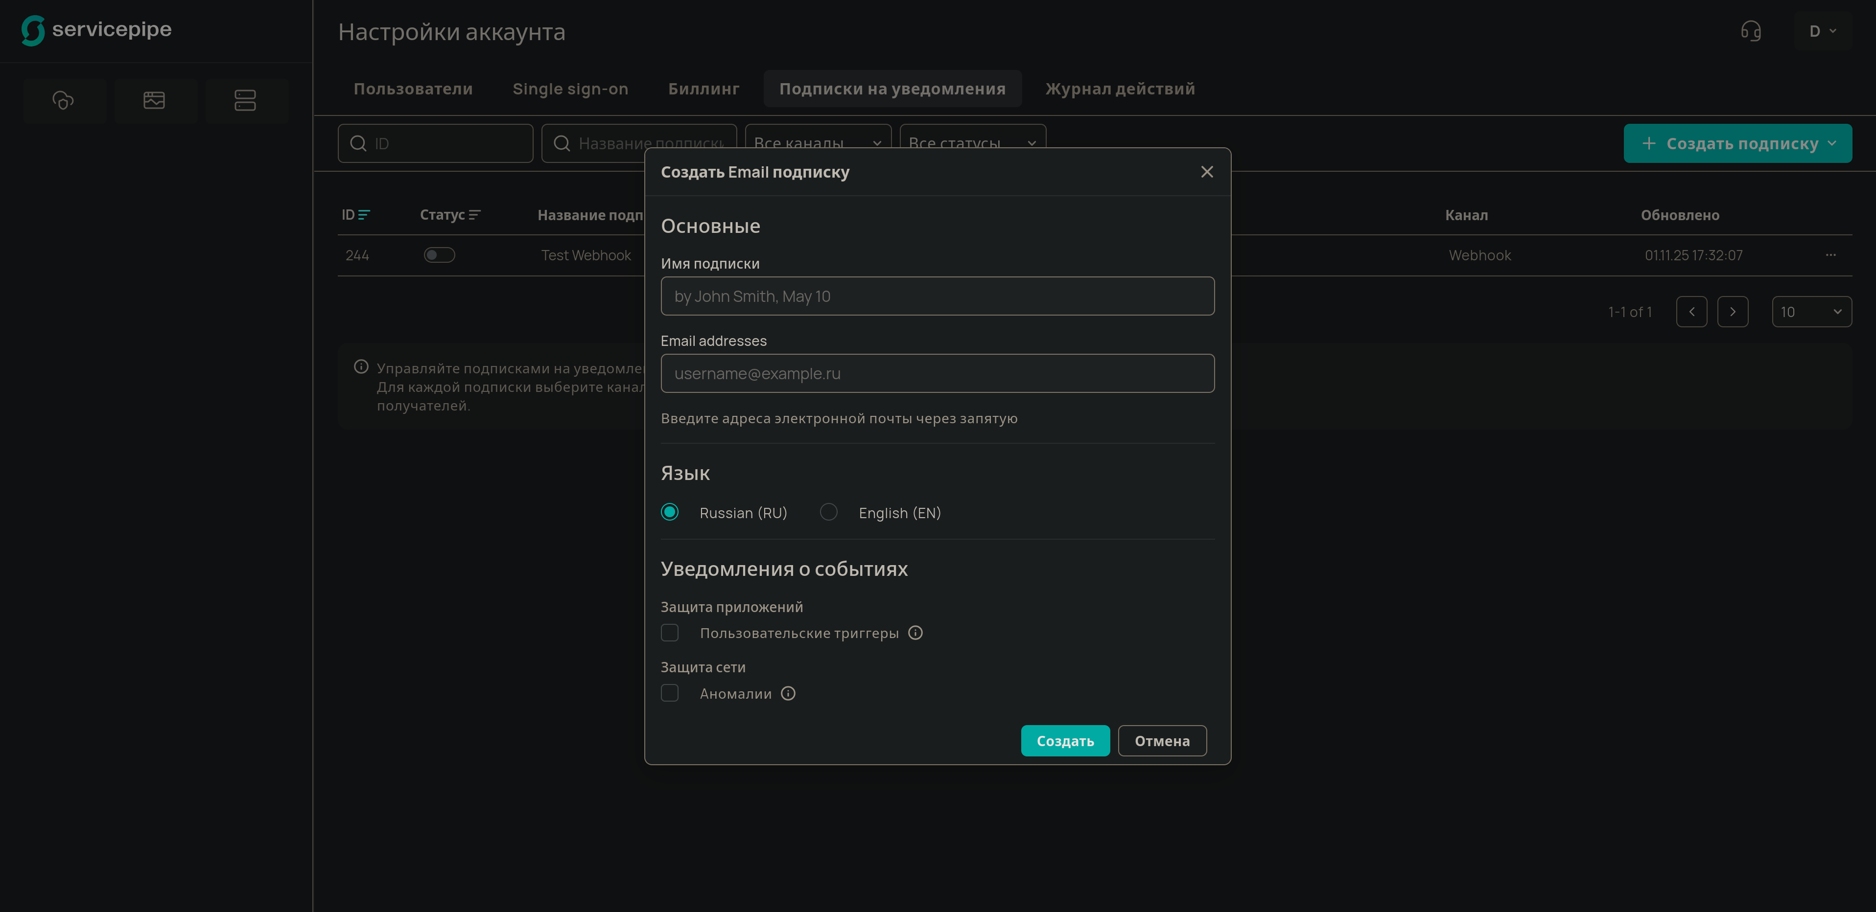Select English (EN) language radio button
Screen dimensions: 1876x912
point(828,512)
